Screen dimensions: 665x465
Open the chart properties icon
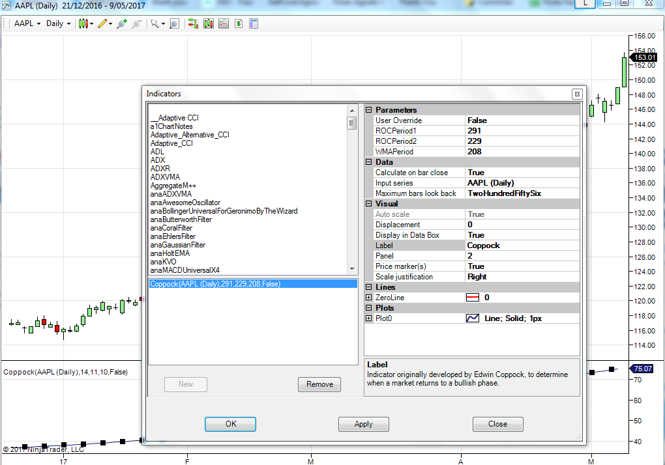click(x=254, y=23)
